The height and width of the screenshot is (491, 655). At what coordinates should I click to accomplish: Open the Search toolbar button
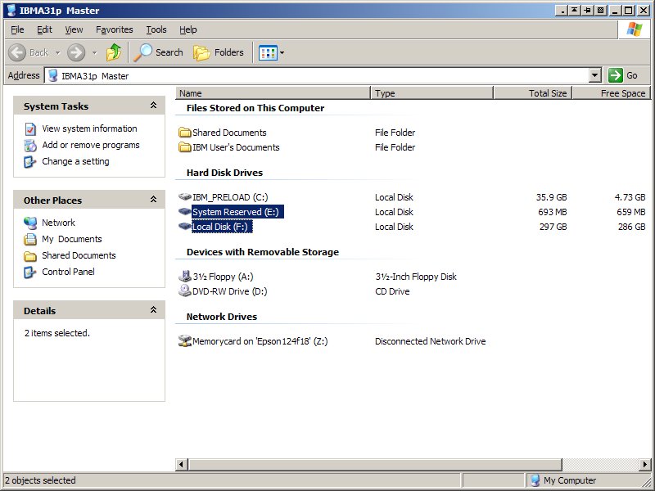click(x=158, y=52)
